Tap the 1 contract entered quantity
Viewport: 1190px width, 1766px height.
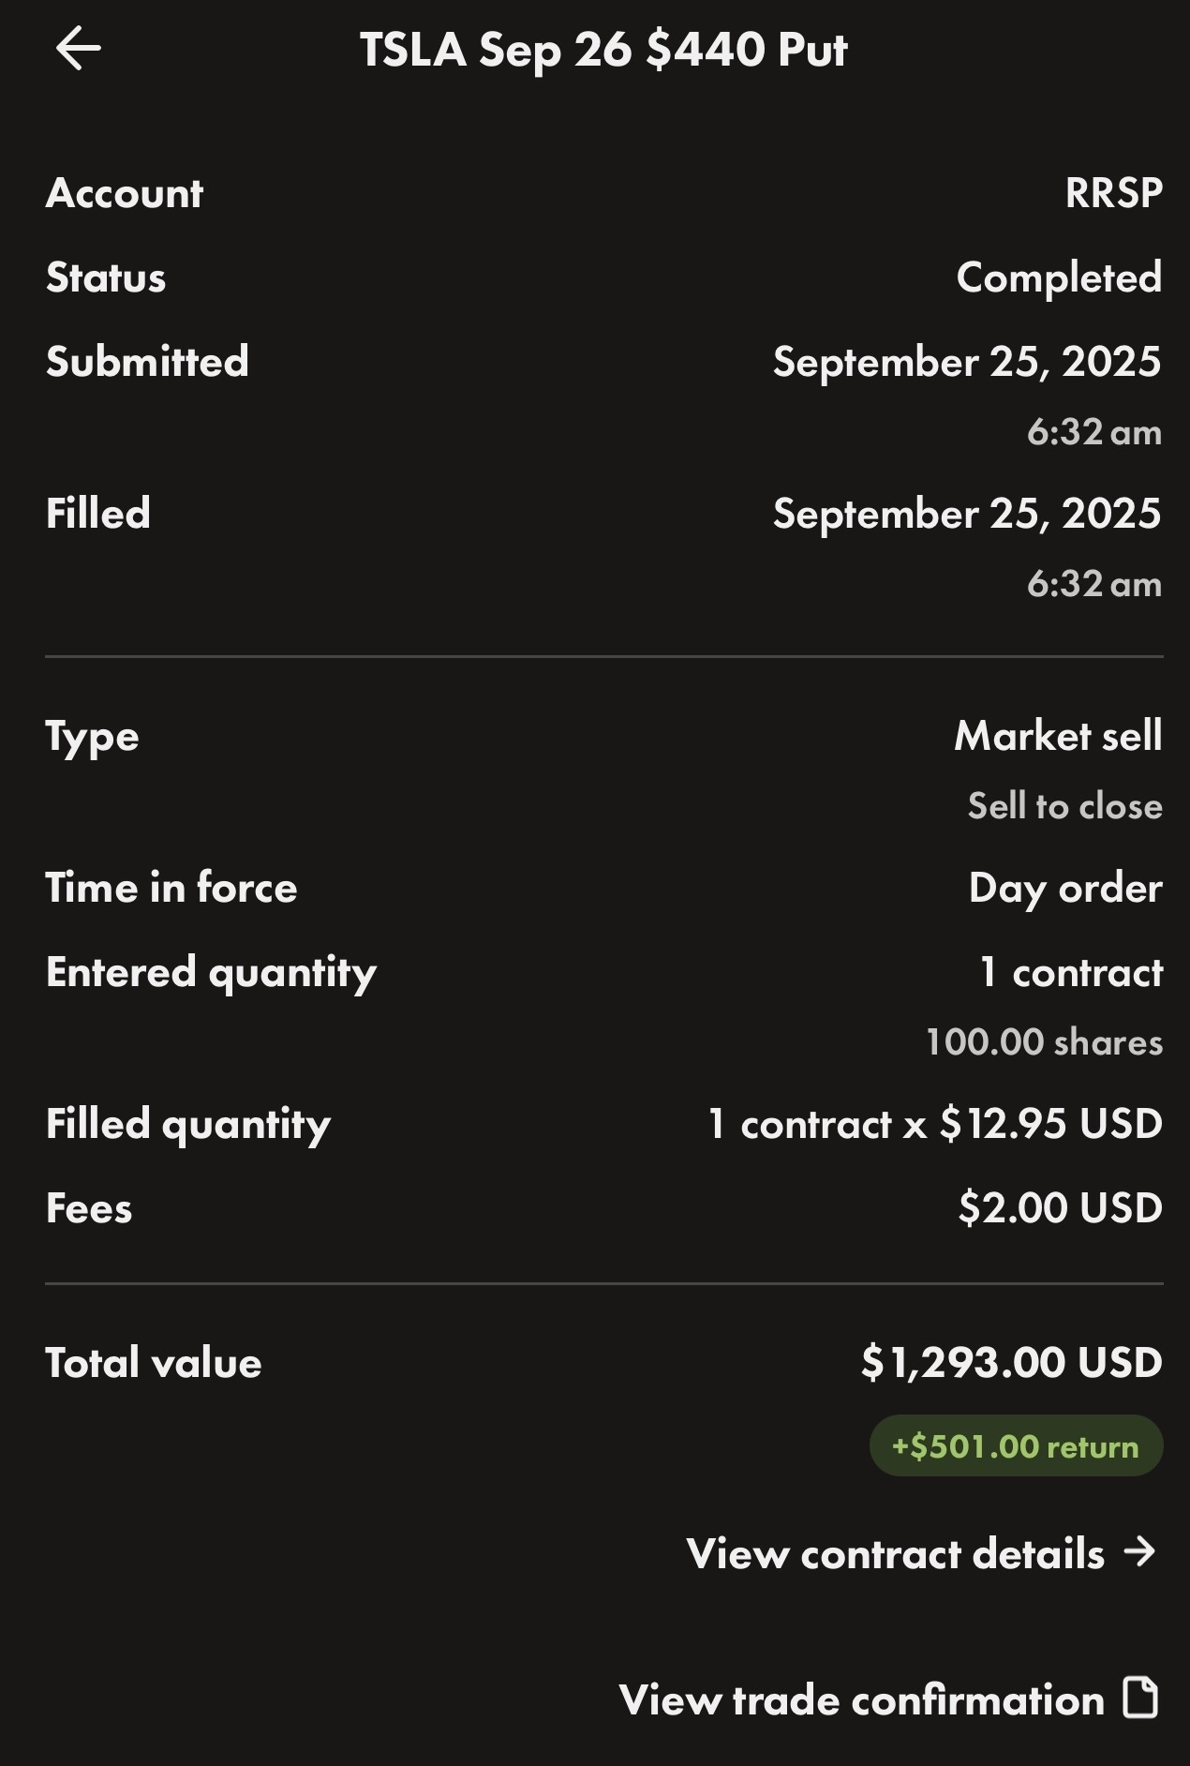(x=1071, y=972)
